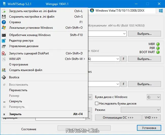Click the command prompt icon

click(4, 35)
